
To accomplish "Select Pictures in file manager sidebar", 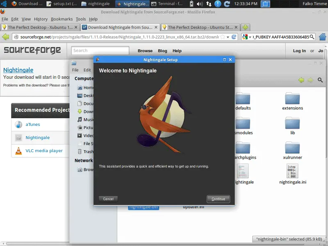I will point(85,128).
